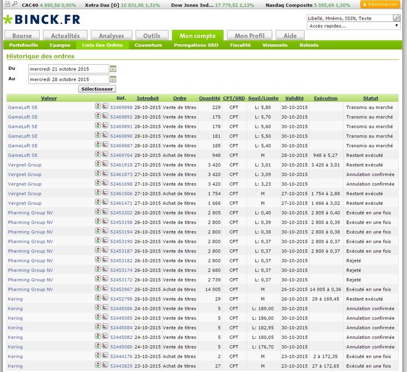The width and height of the screenshot is (407, 372).
Task: Click trade icon for order 52452798
Action: pyautogui.click(x=98, y=299)
